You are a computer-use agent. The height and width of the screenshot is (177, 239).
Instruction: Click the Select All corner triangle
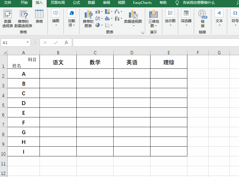pos(4,53)
